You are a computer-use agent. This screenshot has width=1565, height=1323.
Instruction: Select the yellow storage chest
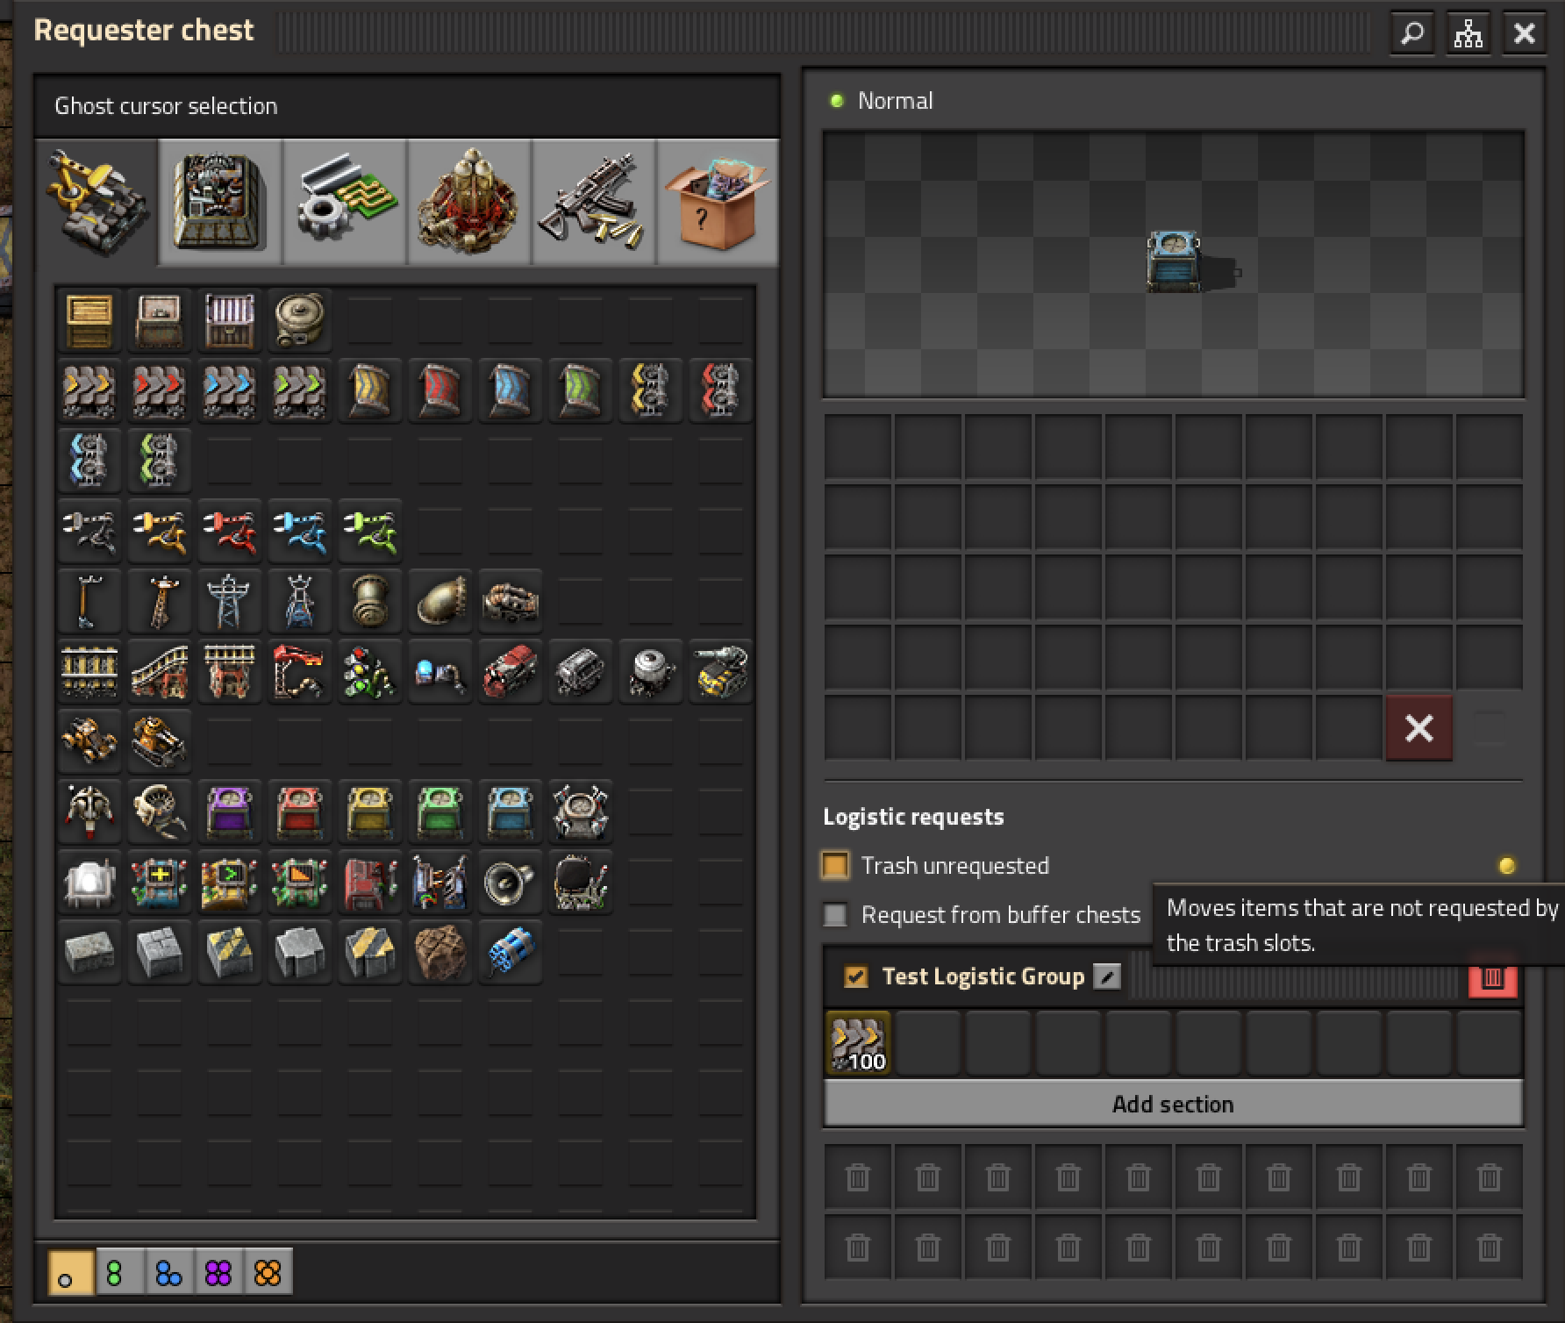pyautogui.click(x=370, y=812)
